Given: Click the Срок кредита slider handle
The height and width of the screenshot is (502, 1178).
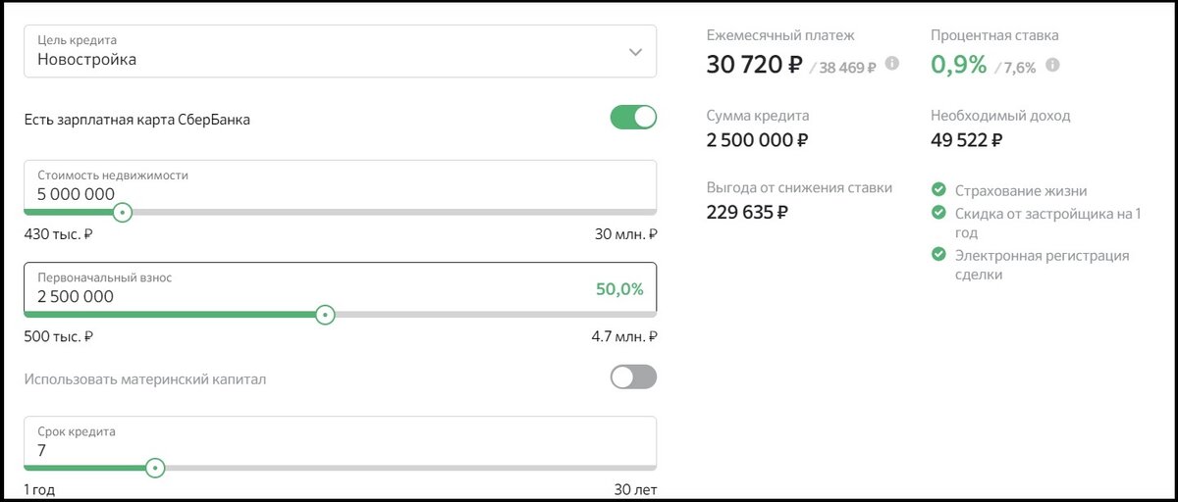Looking at the screenshot, I should click(154, 469).
